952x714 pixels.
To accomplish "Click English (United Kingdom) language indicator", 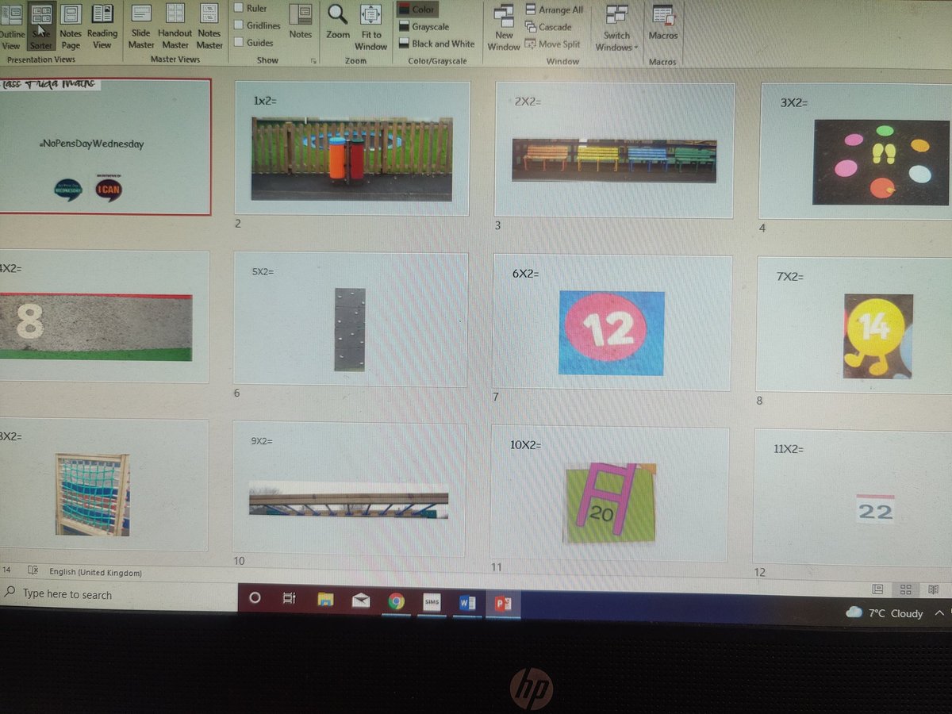I will click(x=95, y=573).
